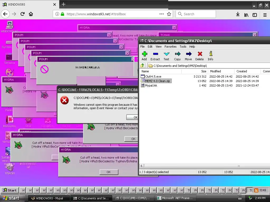Click the 7-Zip Delete toolbar icon
The width and height of the screenshot is (270, 202).
click(x=200, y=56)
